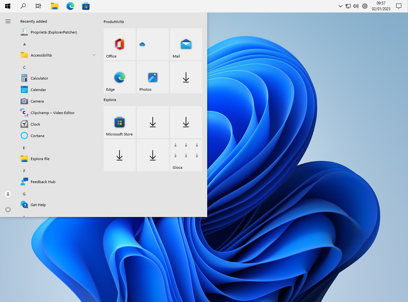This screenshot has width=408, height=302.
Task: Open Clipchamp – Video Editor
Action: click(x=58, y=113)
